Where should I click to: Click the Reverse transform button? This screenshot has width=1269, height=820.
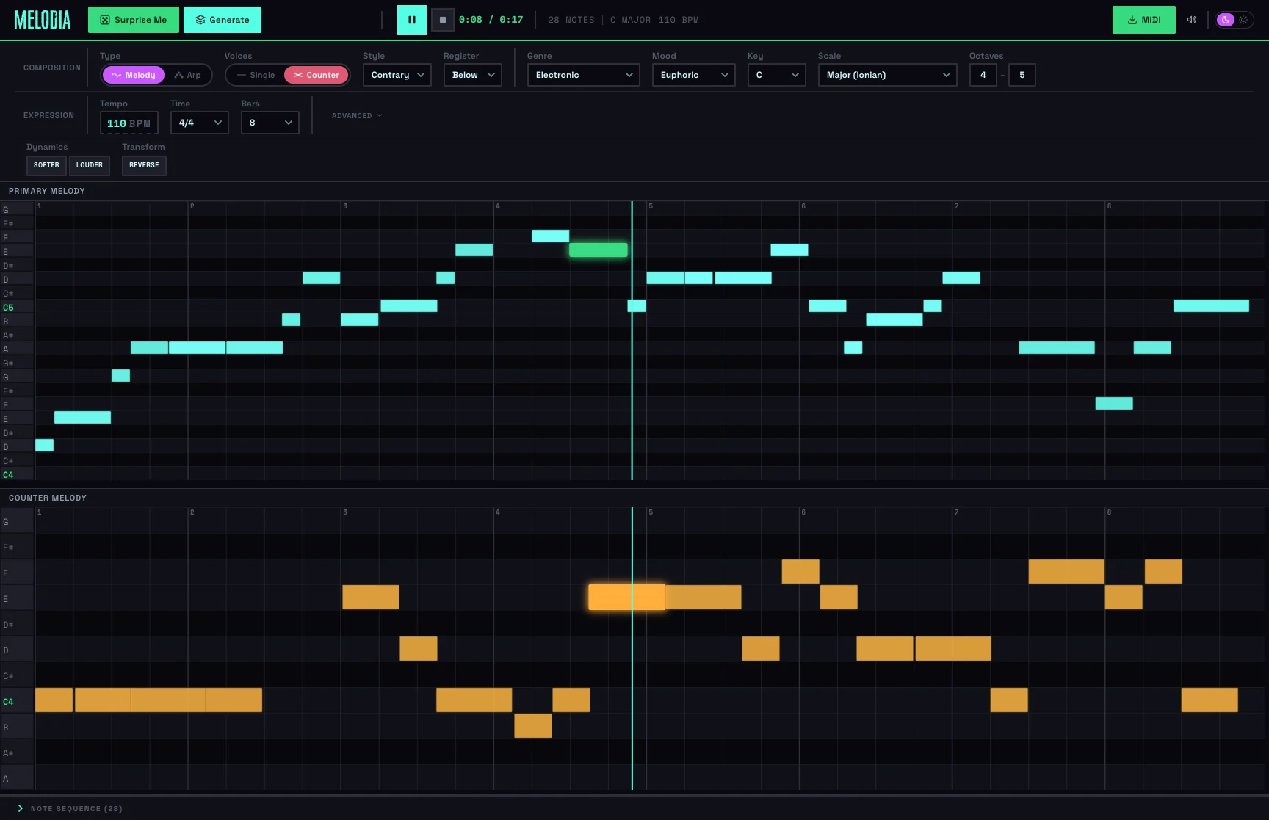tap(144, 165)
